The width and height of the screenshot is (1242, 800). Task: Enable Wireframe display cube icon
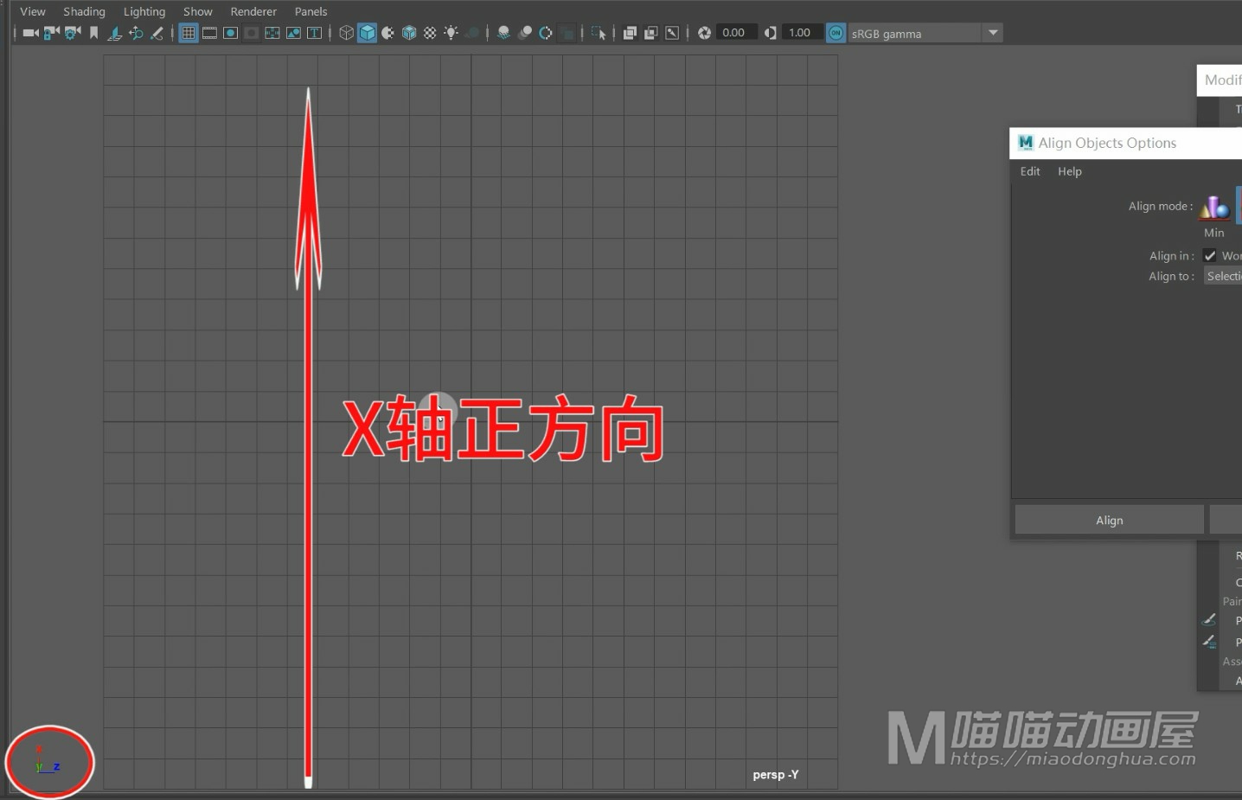[346, 33]
